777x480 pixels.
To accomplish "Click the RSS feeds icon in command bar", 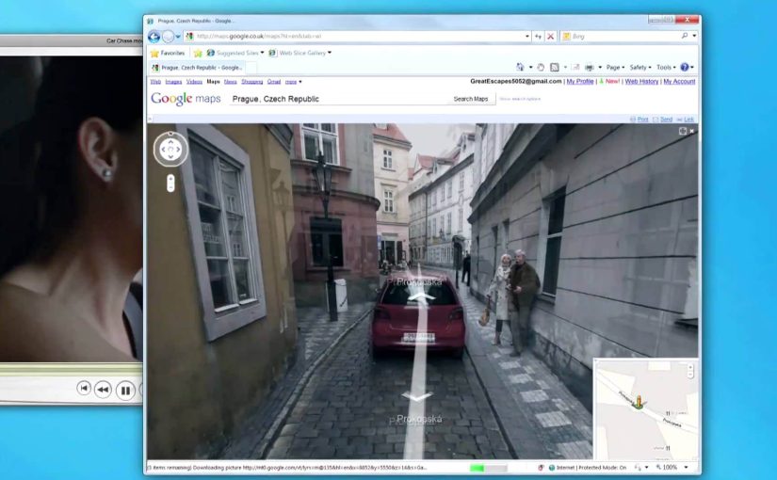I will 555,67.
